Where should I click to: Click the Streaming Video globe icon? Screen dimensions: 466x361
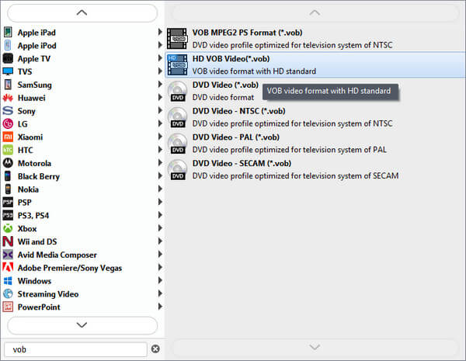pos(8,293)
